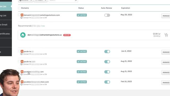Disable auto-renew for the Feb 10, 2023 domain
This screenshot has height=96, width=170.
[x=107, y=82]
